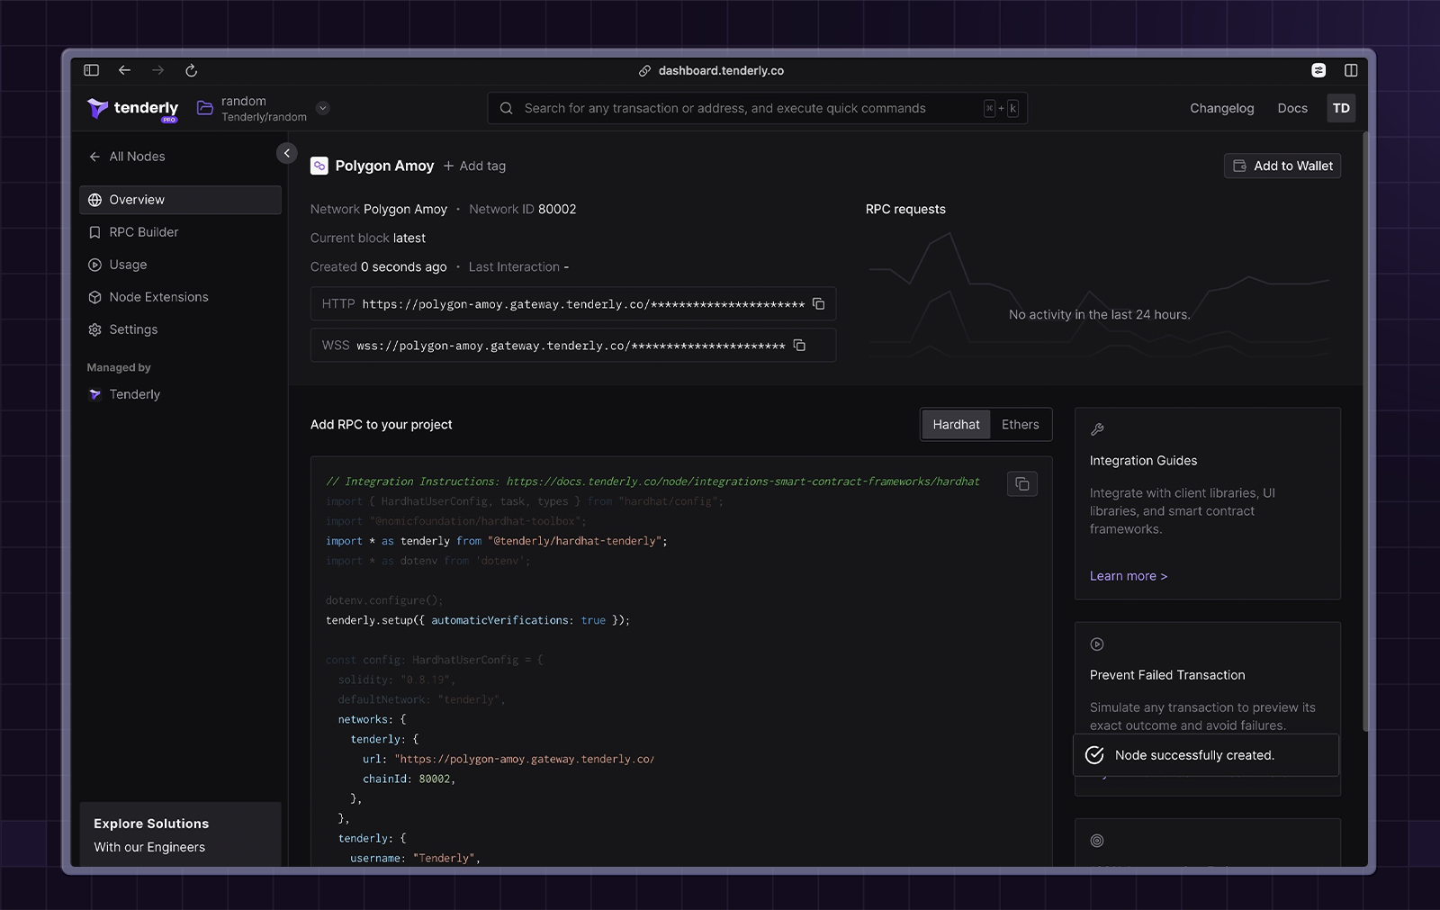The height and width of the screenshot is (910, 1440).
Task: Click the Polygon Amoy network icon
Action: tap(319, 166)
